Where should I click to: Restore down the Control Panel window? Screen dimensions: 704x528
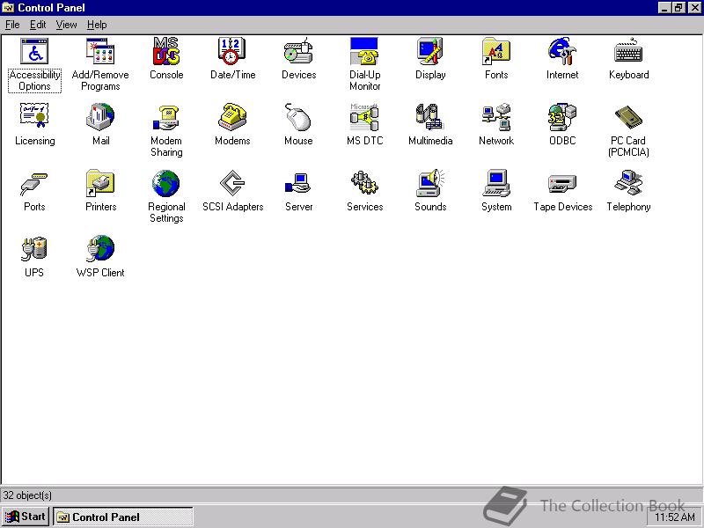point(678,8)
